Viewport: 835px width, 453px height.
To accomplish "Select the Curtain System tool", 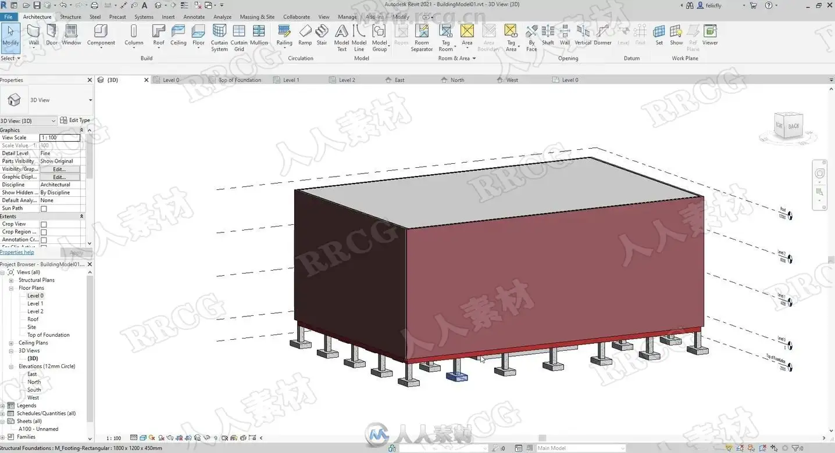I will pos(219,38).
